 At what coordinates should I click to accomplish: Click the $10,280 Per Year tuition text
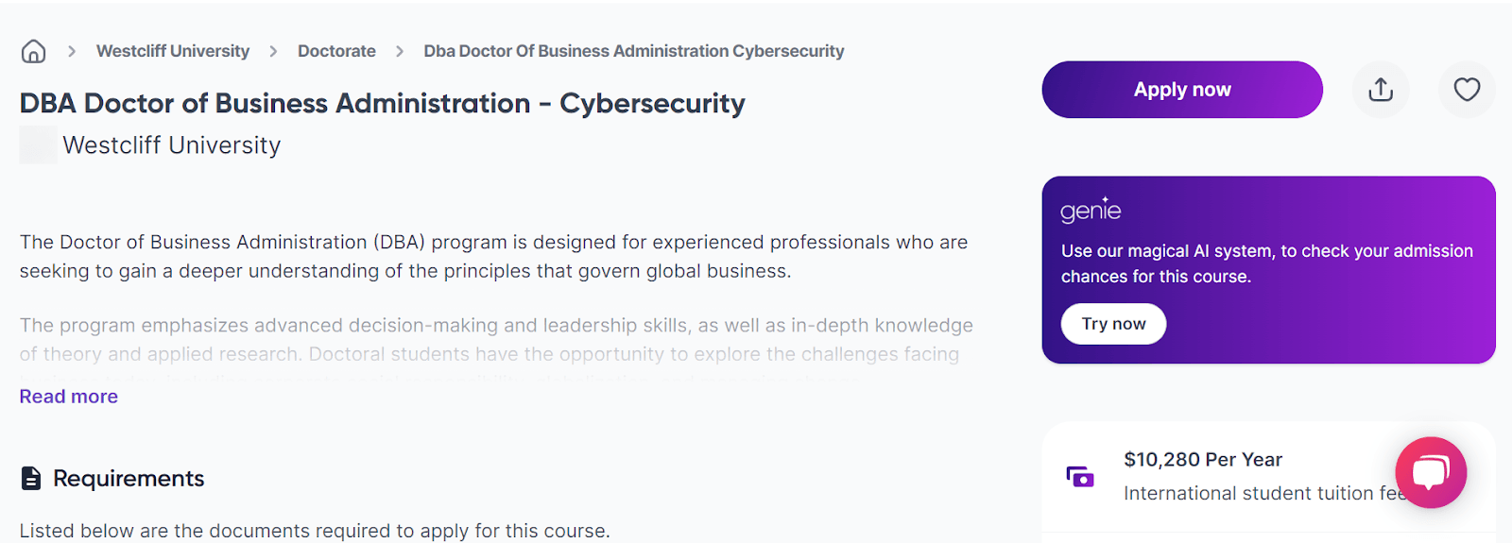click(1203, 460)
